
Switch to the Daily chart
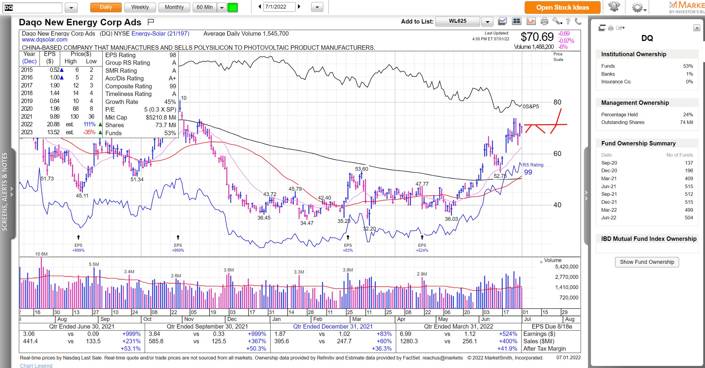click(x=106, y=7)
